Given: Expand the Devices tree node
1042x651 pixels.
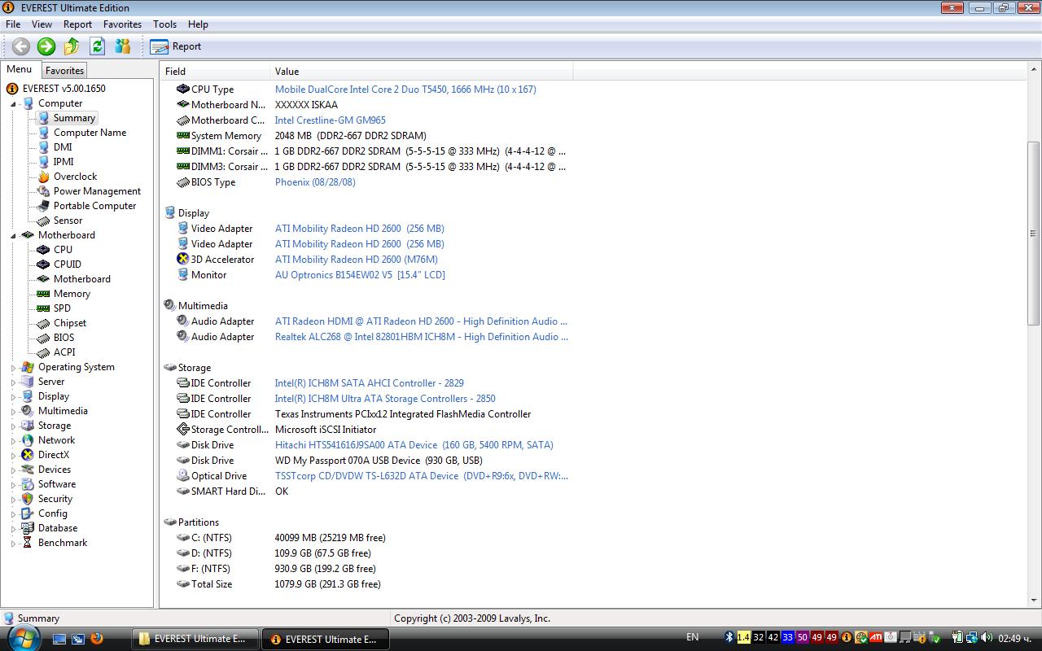Looking at the screenshot, I should click(13, 470).
